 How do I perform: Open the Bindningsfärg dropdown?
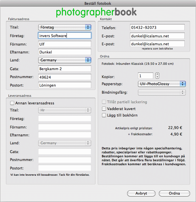tap(162, 92)
